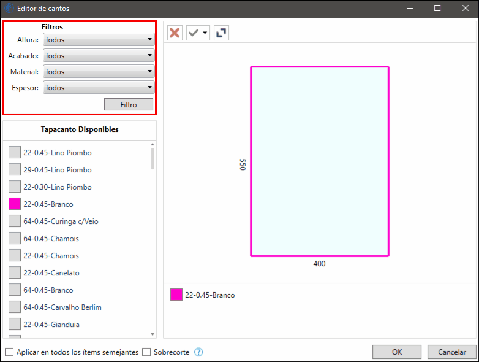Screen dimensions: 479x362
Task: Select swatch for 64-0.45-Curinga c/Veio
Action: pos(15,221)
